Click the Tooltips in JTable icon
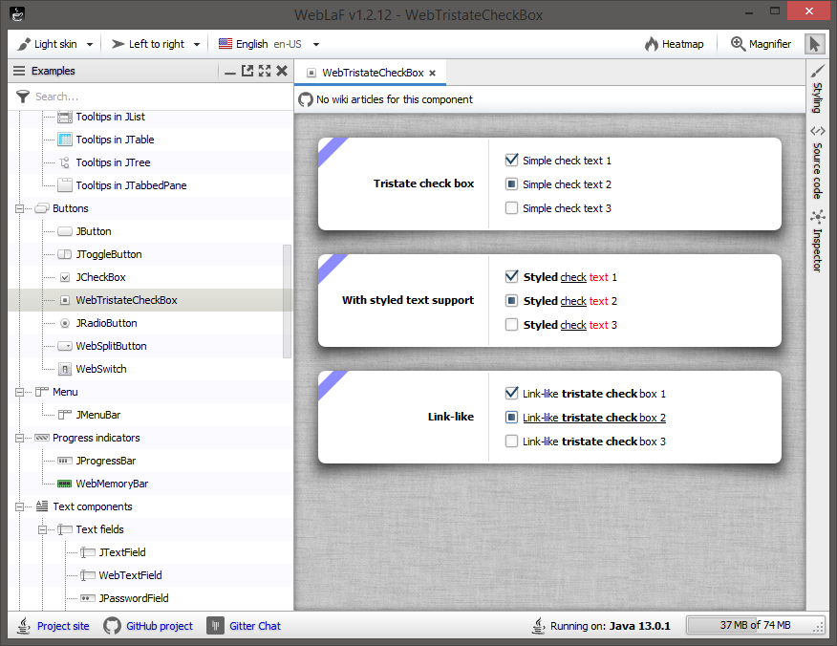Viewport: 837px width, 646px height. pyautogui.click(x=65, y=140)
